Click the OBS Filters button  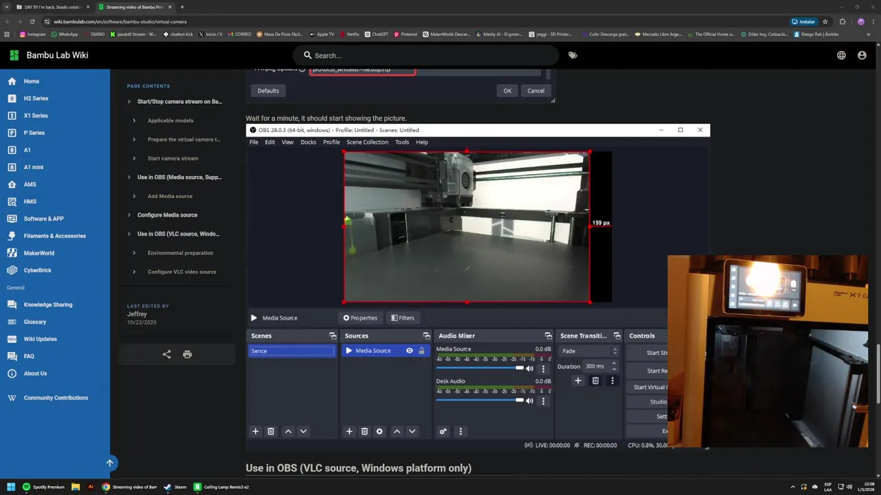coord(403,318)
